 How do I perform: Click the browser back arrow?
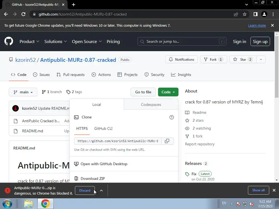(6, 14)
